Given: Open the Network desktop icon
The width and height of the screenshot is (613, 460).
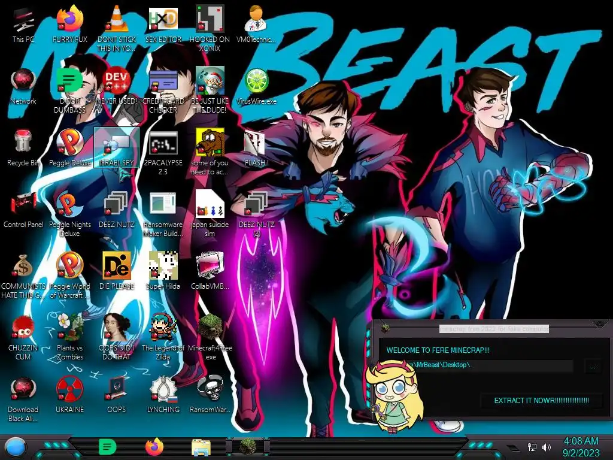Looking at the screenshot, I should click(23, 87).
